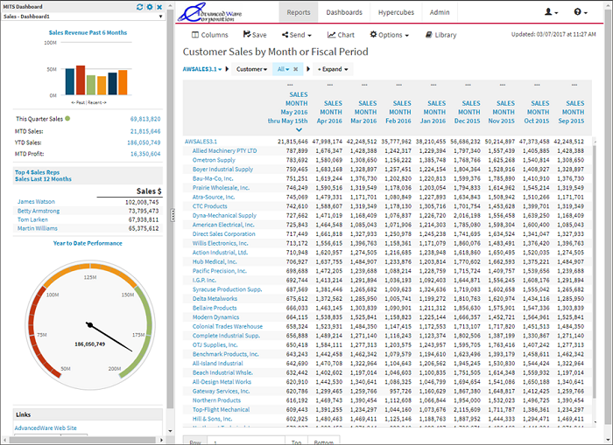Open the Send dropdown menu
The height and width of the screenshot is (445, 613).
297,35
